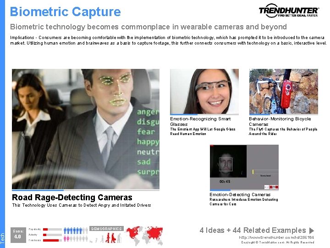
Task: Open 4 Ideas + 44 Related Examples link
Action: coord(253,230)
